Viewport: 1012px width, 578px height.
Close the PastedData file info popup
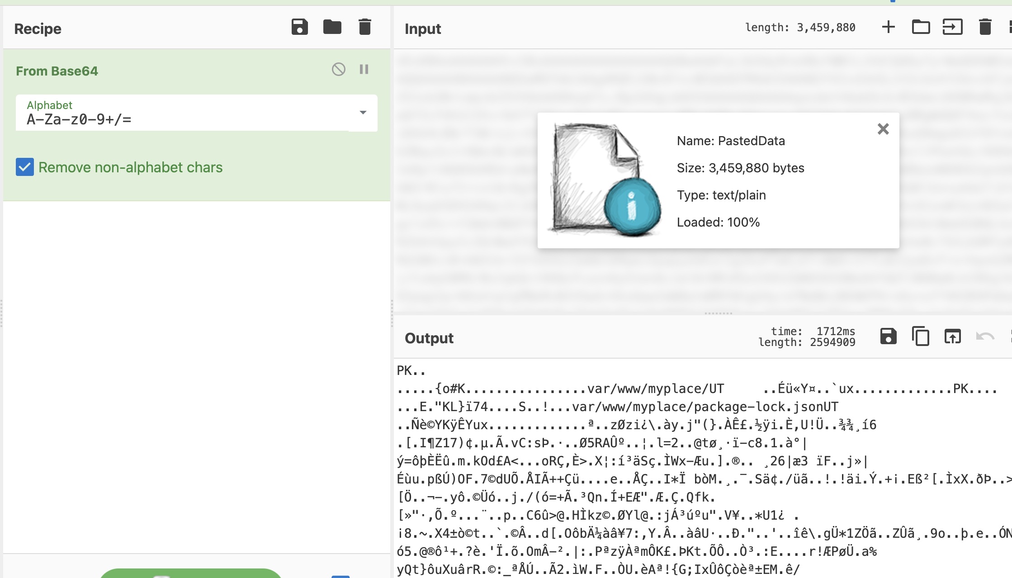click(883, 129)
